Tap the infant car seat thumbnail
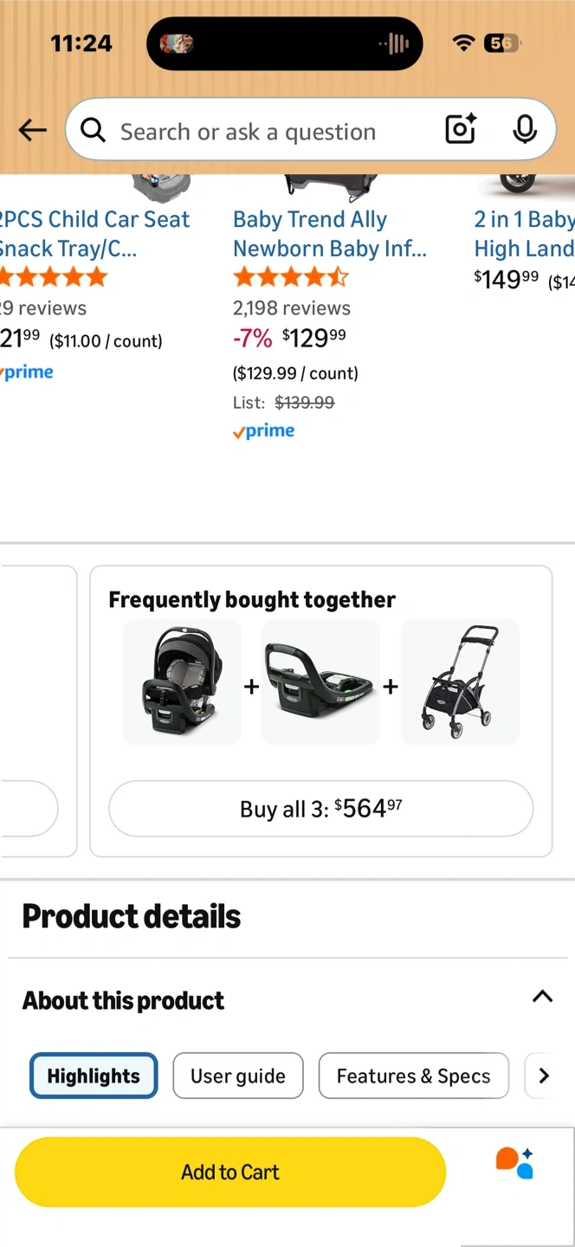Image resolution: width=575 pixels, height=1247 pixels. tap(182, 682)
